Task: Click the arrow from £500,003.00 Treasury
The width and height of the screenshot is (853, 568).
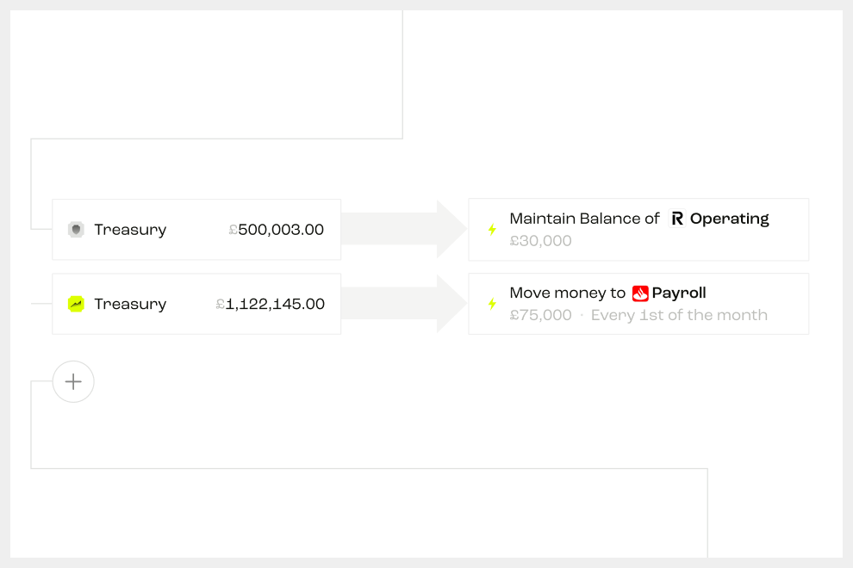Action: point(403,229)
